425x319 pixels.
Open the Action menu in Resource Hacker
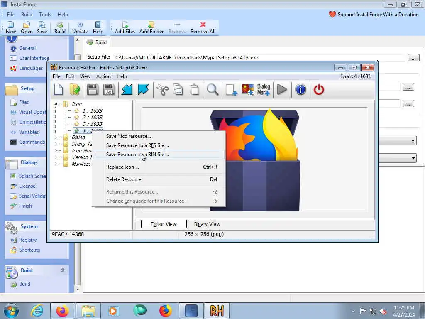[x=103, y=76]
